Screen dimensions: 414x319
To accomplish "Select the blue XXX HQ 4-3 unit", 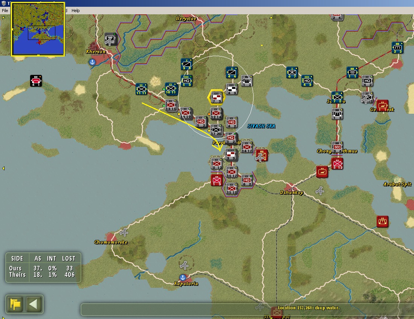I will (x=307, y=81).
